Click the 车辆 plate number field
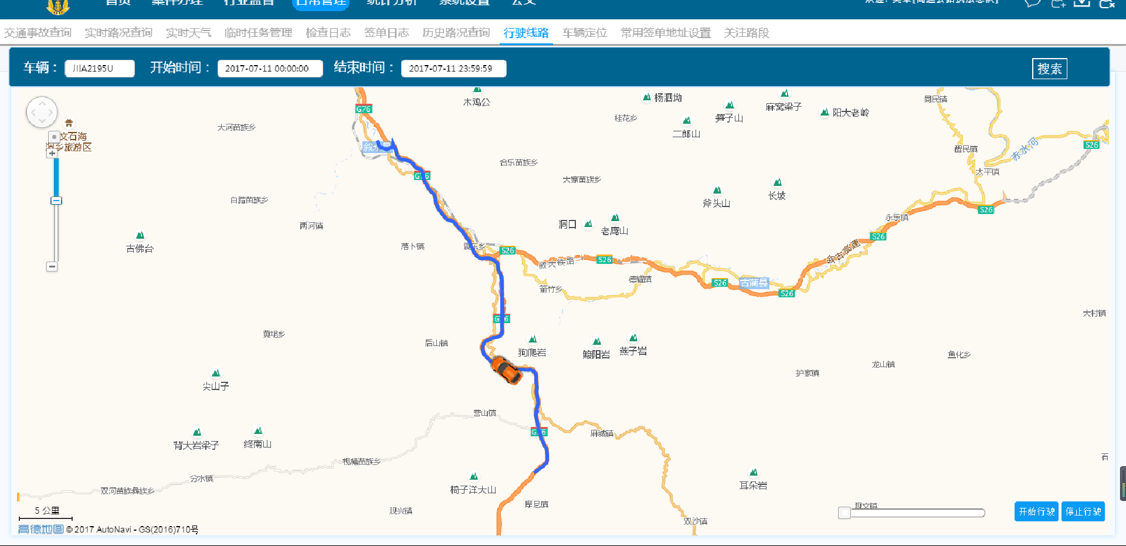This screenshot has height=546, width=1126. (x=99, y=69)
